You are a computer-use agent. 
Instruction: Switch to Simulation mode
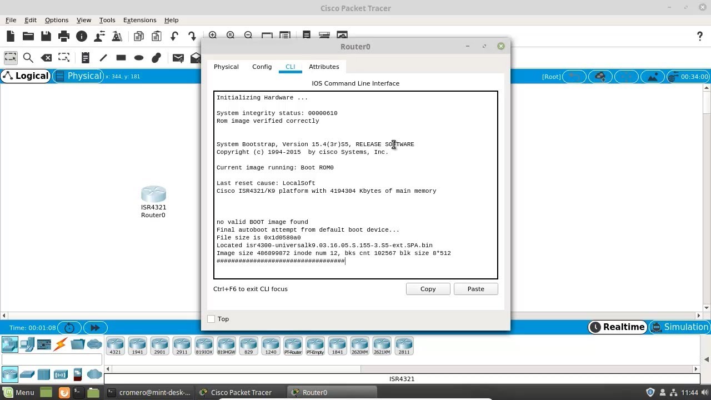pos(679,327)
